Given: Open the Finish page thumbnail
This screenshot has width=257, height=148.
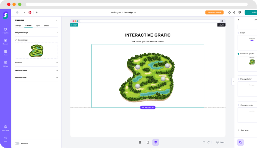Looking at the screenshot, I should (x=247, y=43).
